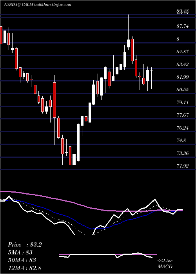Click the 84.87 price axis label
The image size is (196, 274).
coord(183,52)
